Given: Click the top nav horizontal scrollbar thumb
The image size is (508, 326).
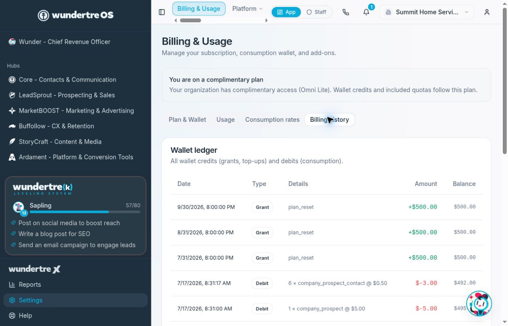Looking at the screenshot, I should (191, 21).
